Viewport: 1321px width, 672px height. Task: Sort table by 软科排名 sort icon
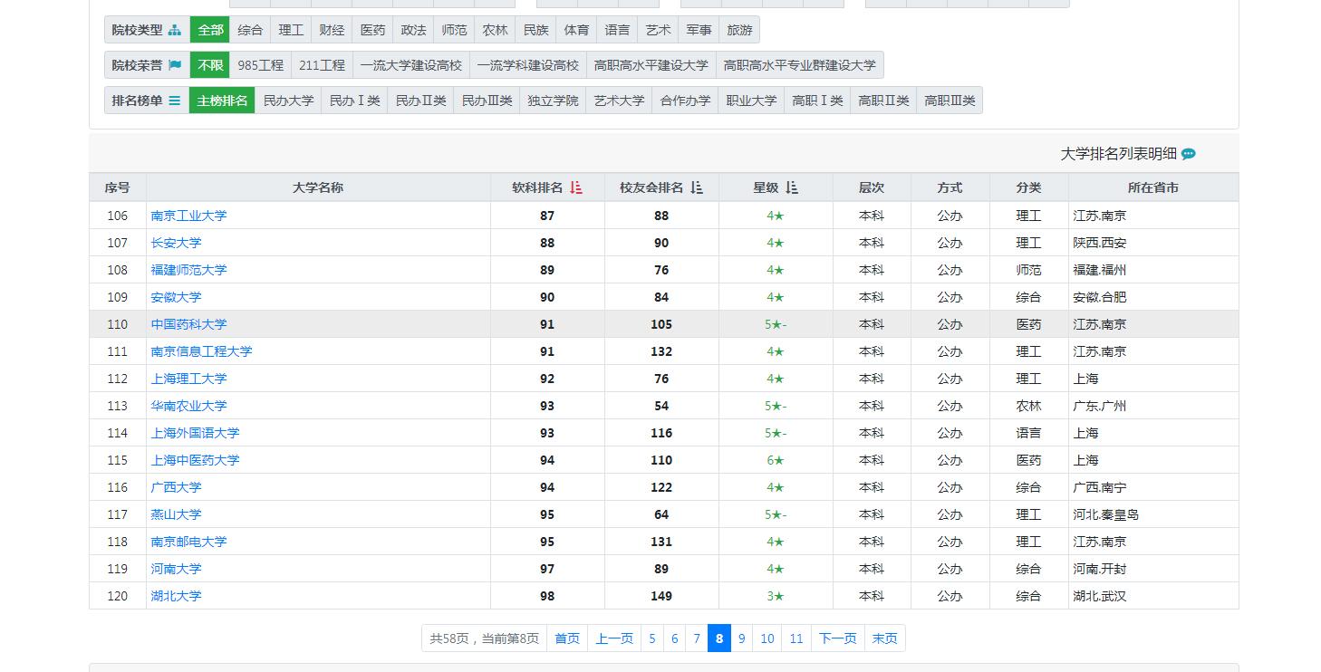coord(576,187)
